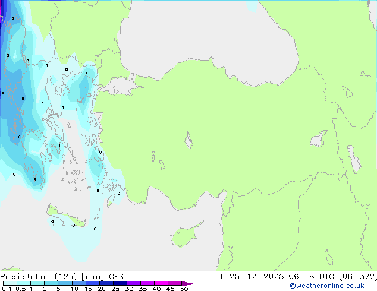Select the 30–35 mm purple legend swatch

coord(134,283)
